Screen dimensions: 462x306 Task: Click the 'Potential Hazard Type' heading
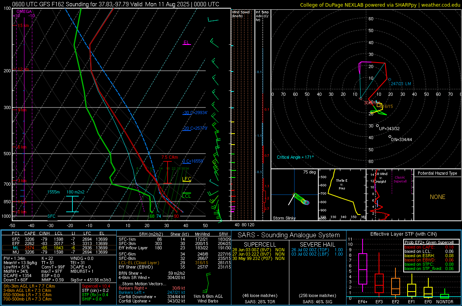click(437, 173)
